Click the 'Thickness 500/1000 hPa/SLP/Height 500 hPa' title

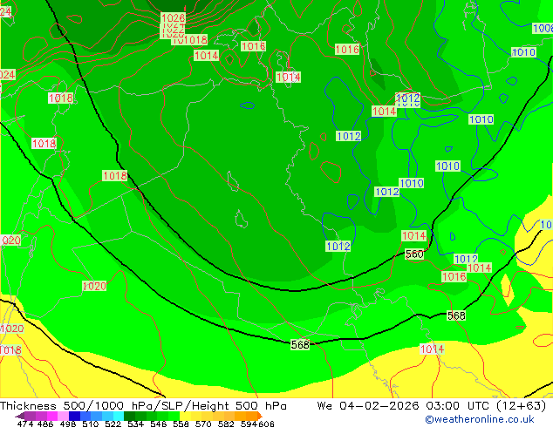point(143,406)
